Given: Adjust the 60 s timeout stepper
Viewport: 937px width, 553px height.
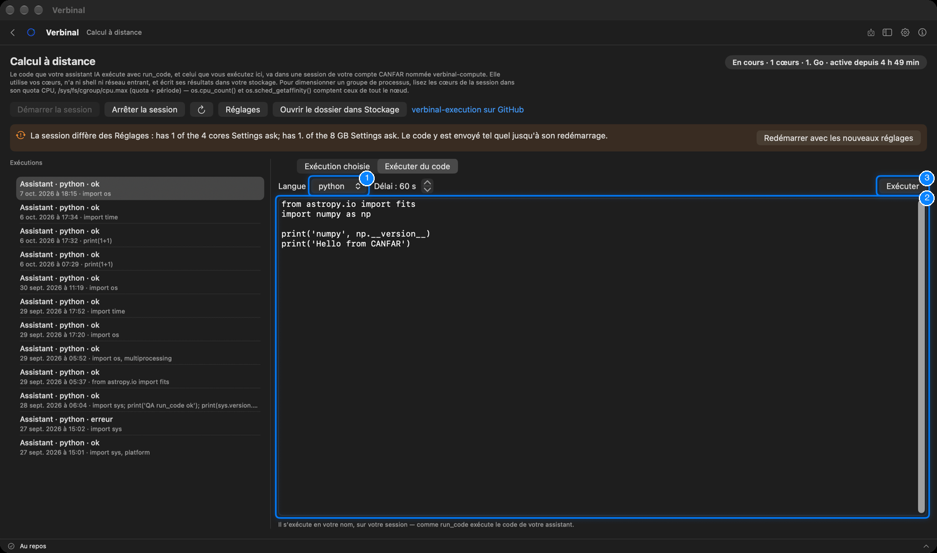Looking at the screenshot, I should coord(427,186).
